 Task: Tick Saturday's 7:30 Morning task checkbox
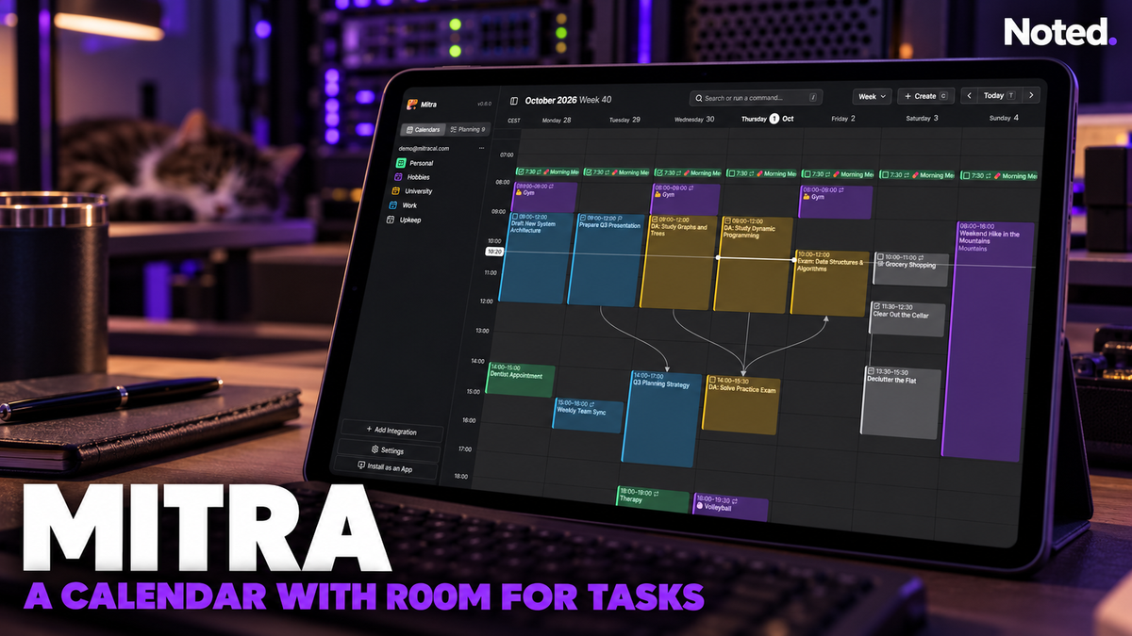[x=884, y=174]
